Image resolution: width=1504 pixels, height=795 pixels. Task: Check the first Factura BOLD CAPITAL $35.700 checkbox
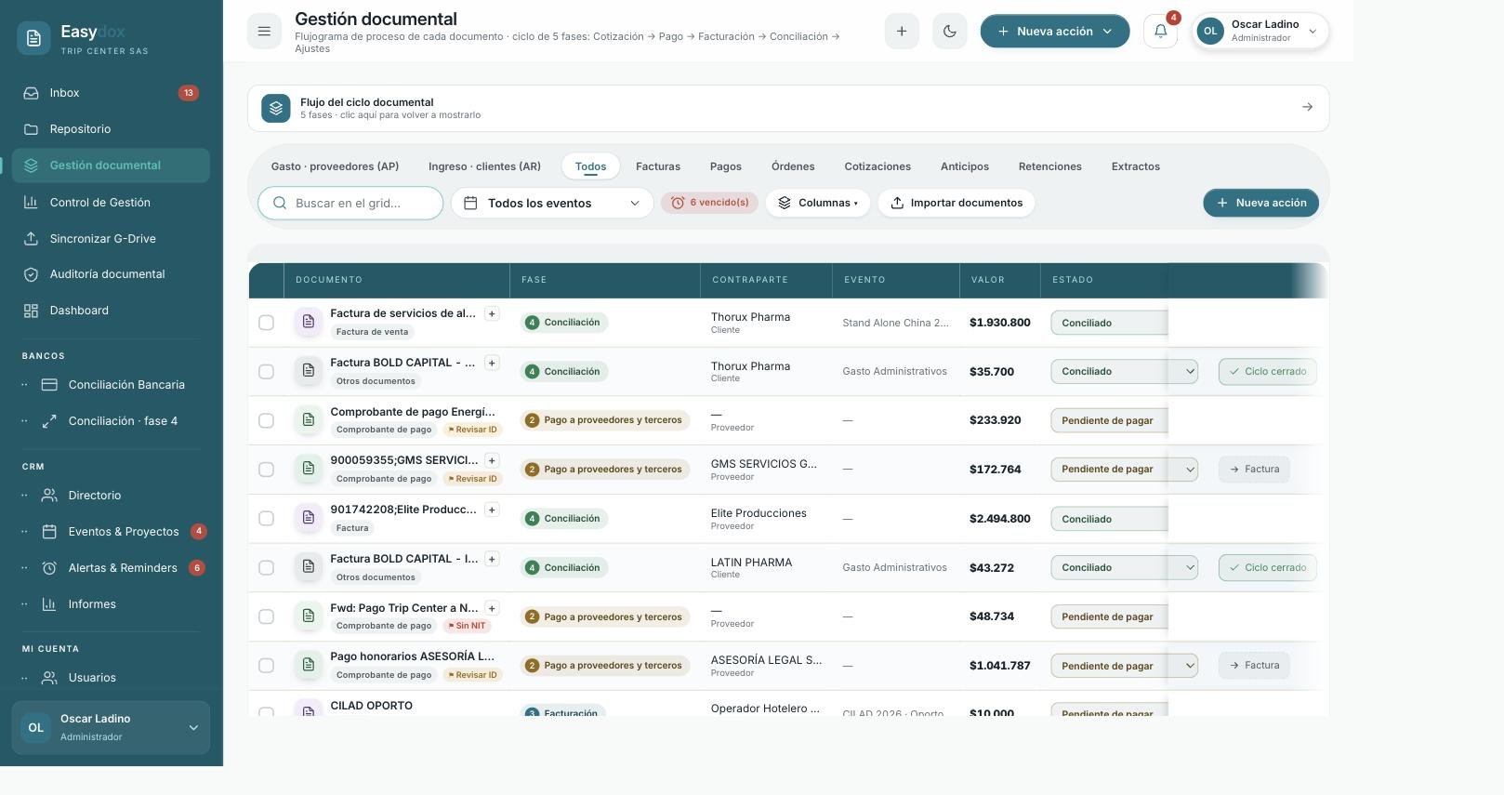266,371
